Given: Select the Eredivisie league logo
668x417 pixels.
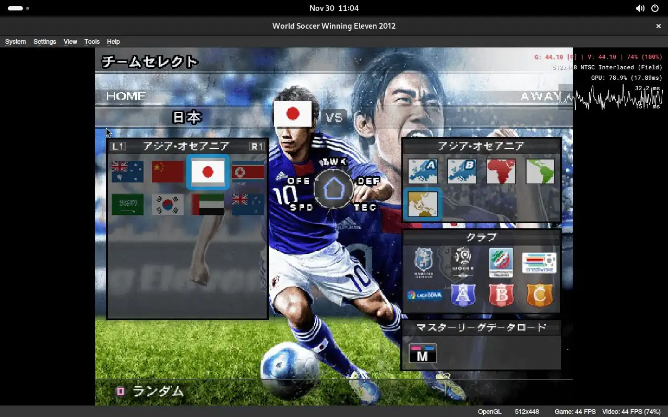Looking at the screenshot, I should tap(540, 263).
